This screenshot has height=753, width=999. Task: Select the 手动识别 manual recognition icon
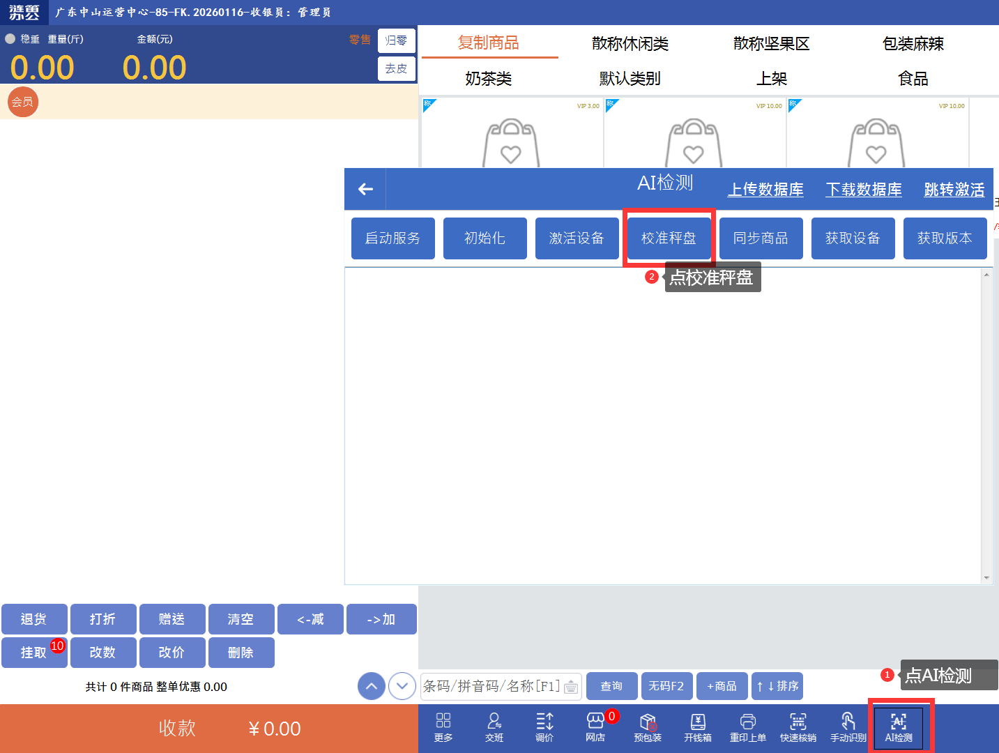pyautogui.click(x=848, y=727)
